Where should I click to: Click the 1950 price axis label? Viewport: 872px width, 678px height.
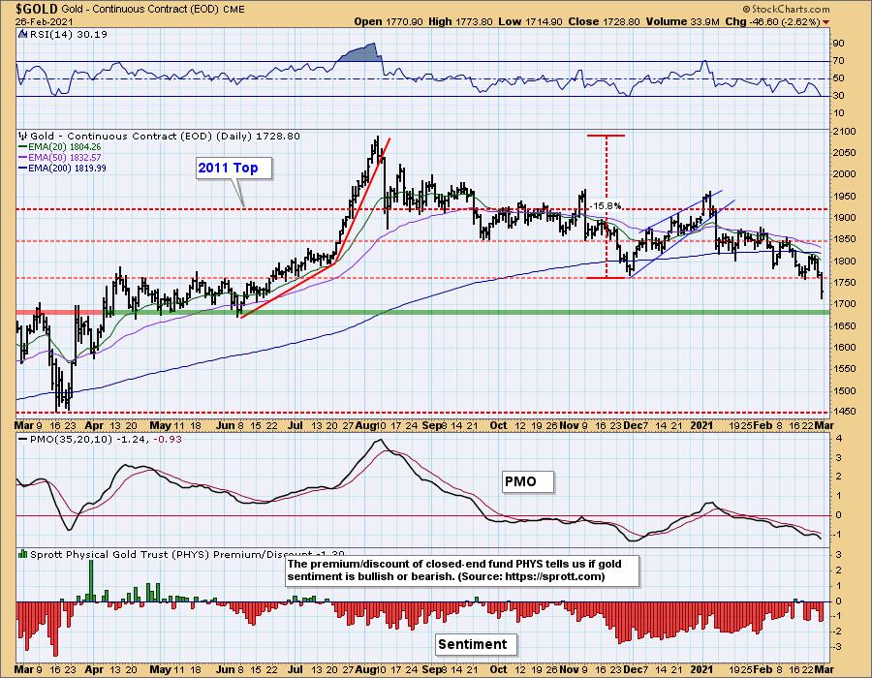point(844,197)
